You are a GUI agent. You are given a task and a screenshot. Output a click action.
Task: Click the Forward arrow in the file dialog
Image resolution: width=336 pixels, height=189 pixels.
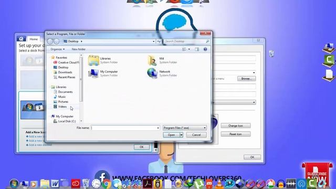56,41
